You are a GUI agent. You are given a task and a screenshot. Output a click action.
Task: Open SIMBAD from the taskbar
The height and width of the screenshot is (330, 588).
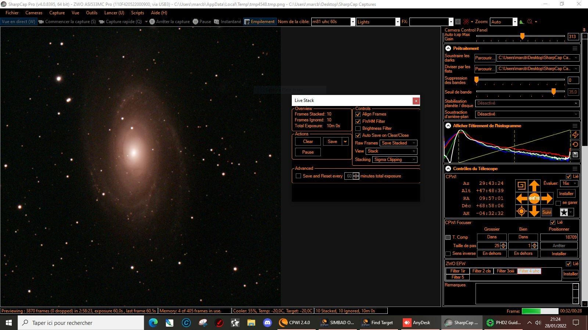[337, 323]
